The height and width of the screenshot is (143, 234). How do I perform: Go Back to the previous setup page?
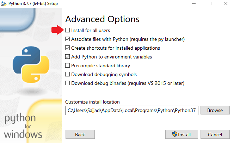coord(80,135)
